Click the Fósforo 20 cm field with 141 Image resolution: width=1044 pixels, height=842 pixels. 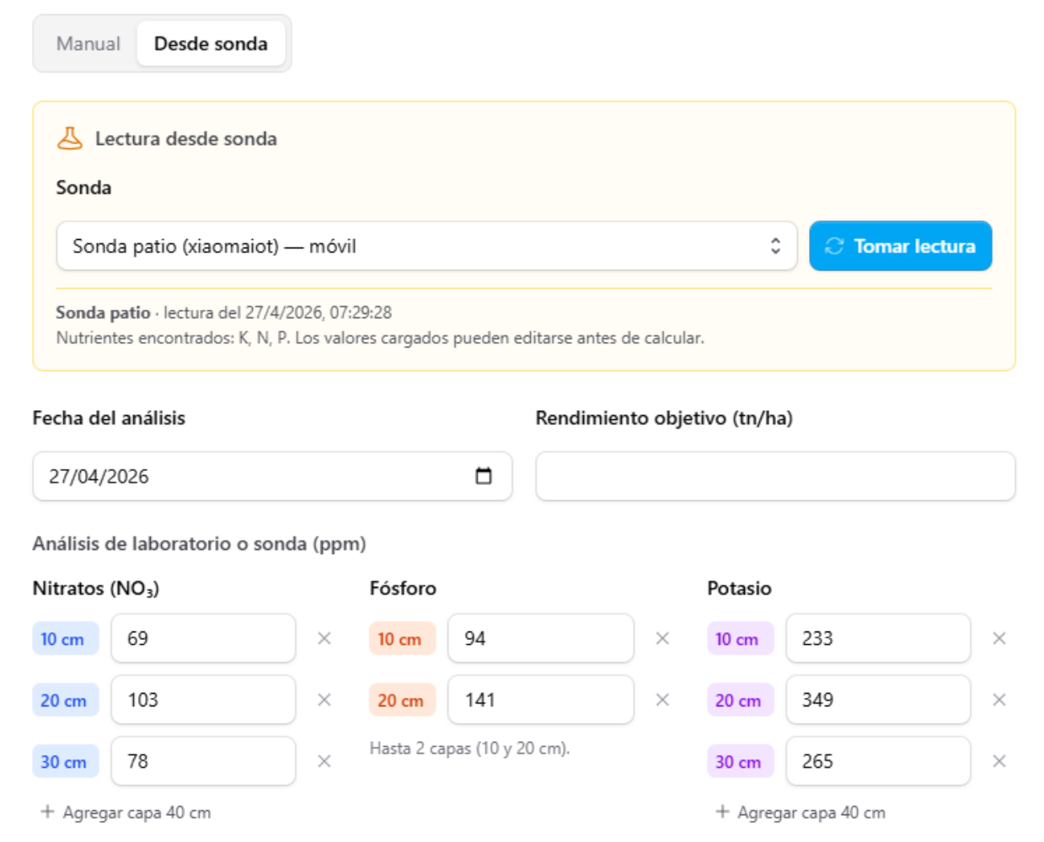[x=541, y=700]
